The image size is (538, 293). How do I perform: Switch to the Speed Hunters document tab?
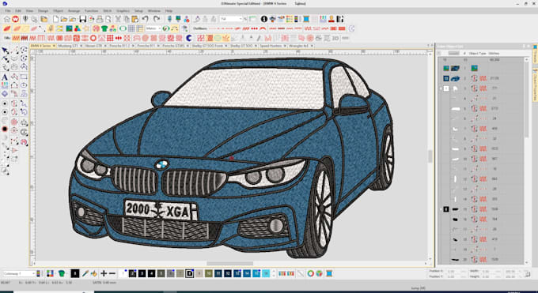pyautogui.click(x=271, y=46)
